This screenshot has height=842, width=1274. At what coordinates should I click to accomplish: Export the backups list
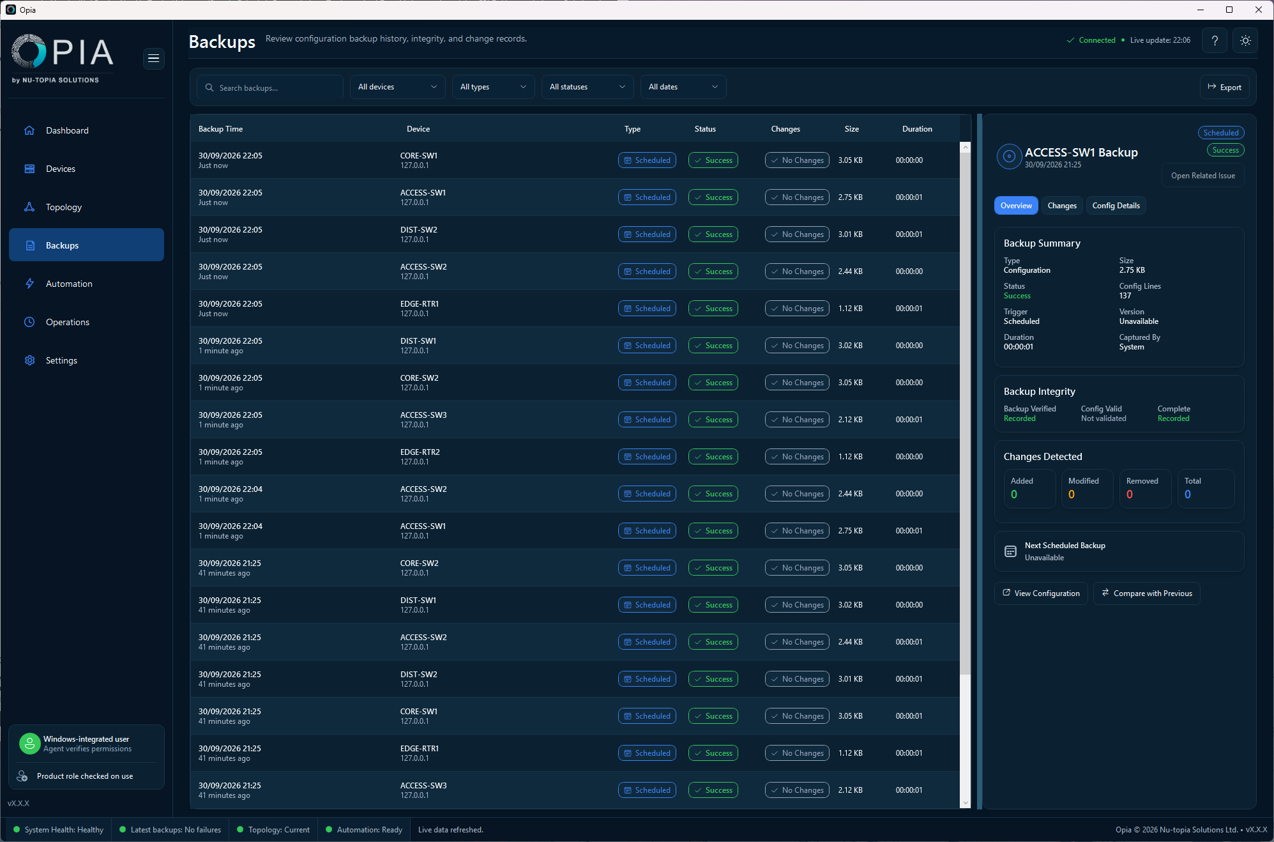pyautogui.click(x=1225, y=88)
